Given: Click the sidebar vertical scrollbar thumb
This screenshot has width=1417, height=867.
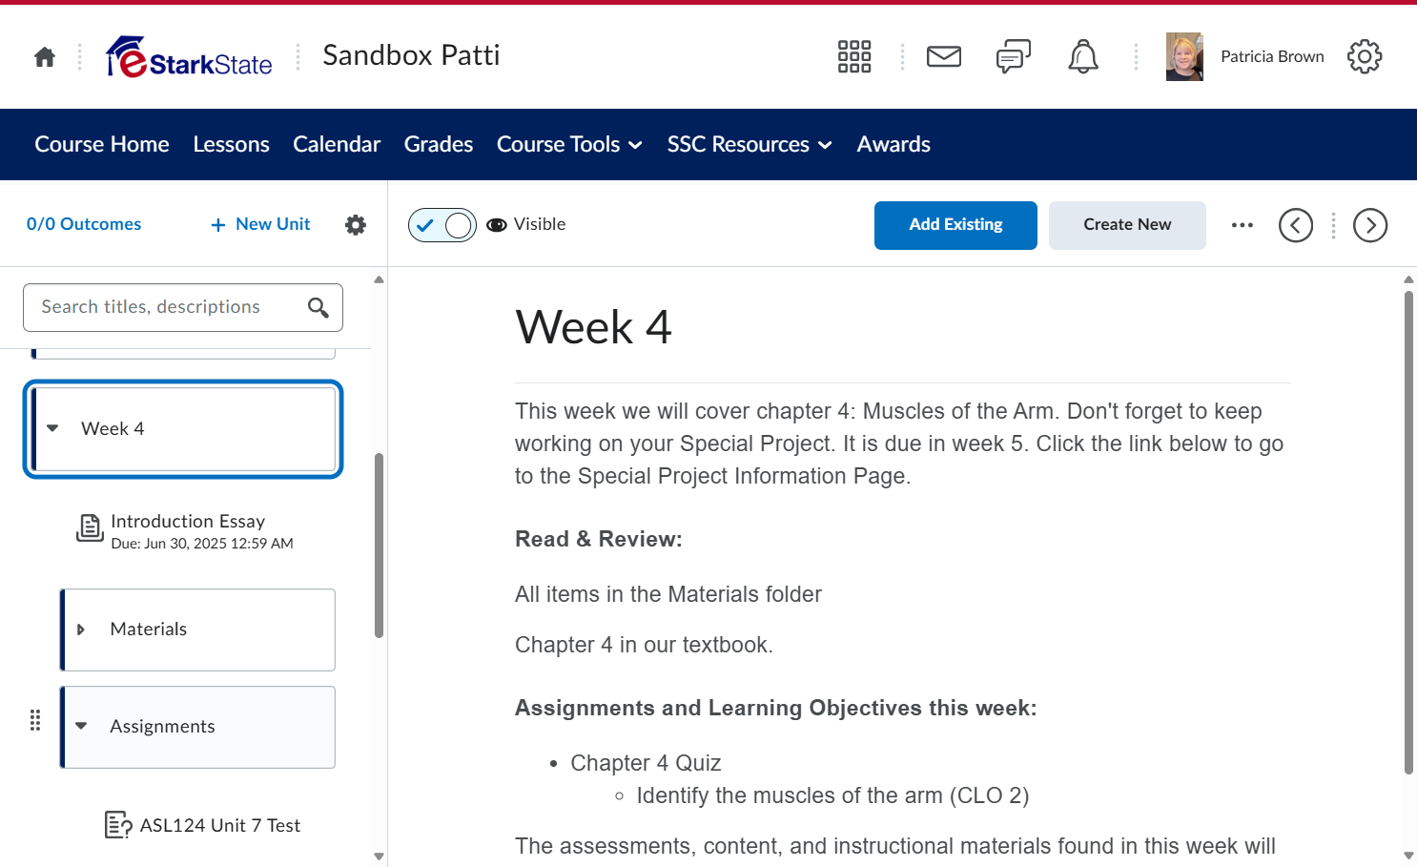Looking at the screenshot, I should pyautogui.click(x=379, y=546).
